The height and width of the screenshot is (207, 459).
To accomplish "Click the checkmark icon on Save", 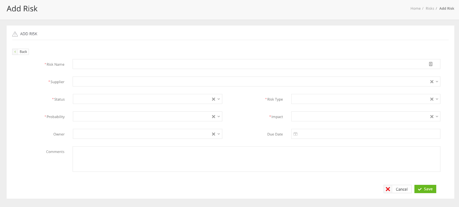I will click(420, 189).
